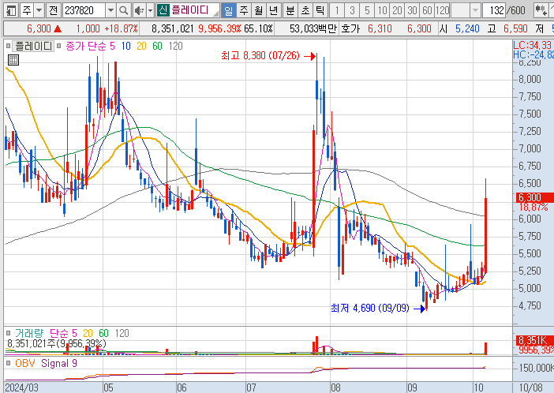Click +18.87% change rate in quote bar
554x393 pixels.
[122, 28]
